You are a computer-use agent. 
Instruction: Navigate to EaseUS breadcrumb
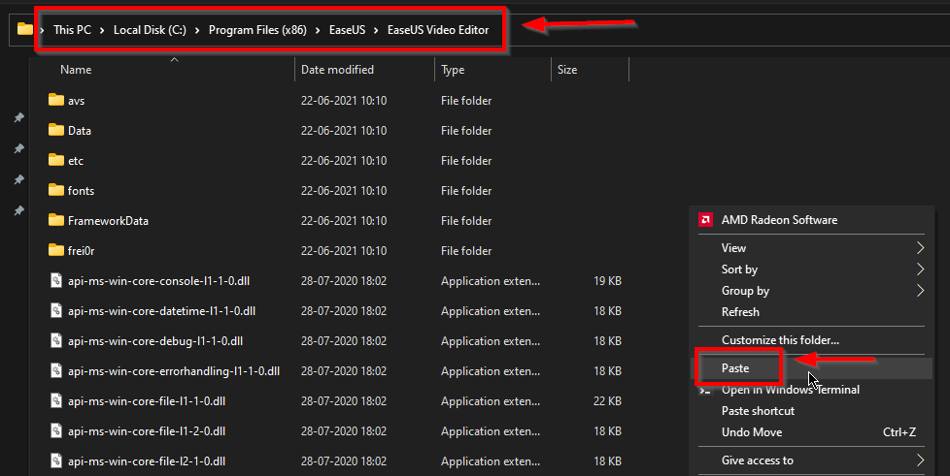(347, 30)
